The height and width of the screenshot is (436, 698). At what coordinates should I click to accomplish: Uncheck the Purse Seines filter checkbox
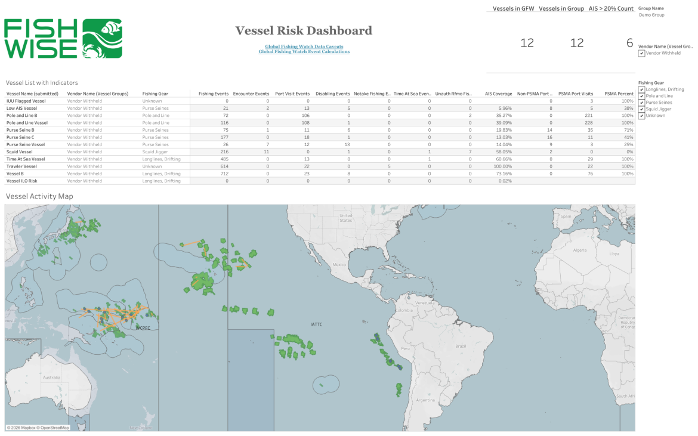coord(641,103)
